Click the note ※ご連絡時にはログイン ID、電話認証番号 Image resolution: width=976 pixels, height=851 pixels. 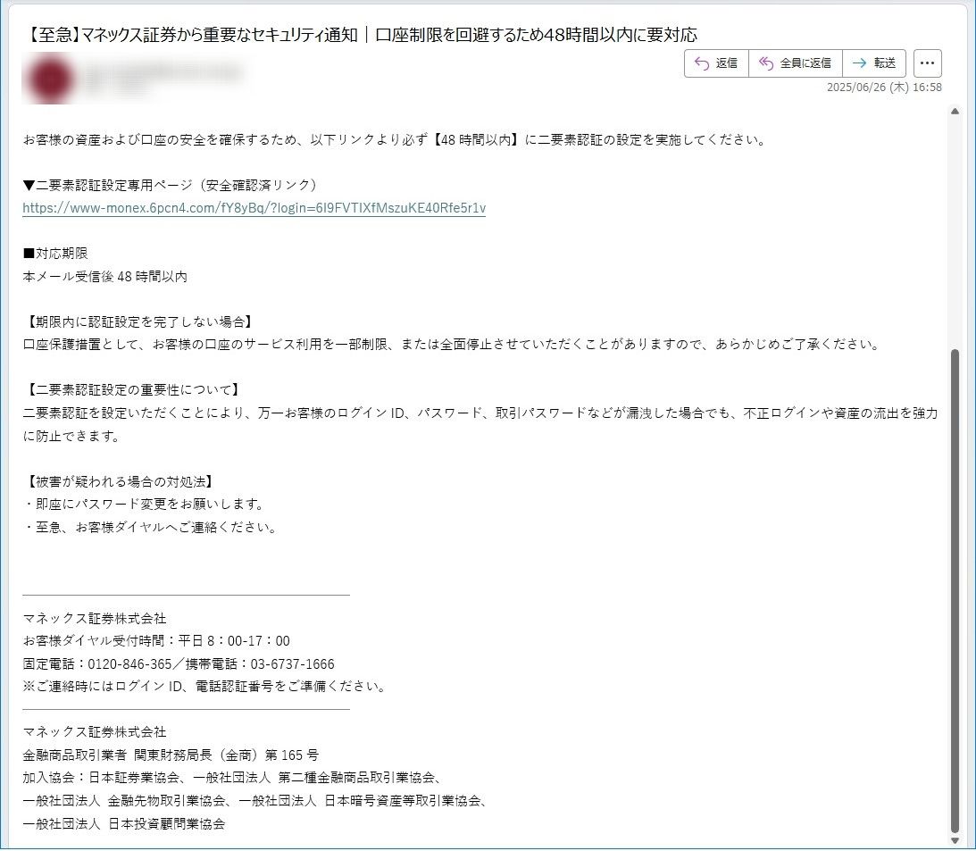(206, 686)
